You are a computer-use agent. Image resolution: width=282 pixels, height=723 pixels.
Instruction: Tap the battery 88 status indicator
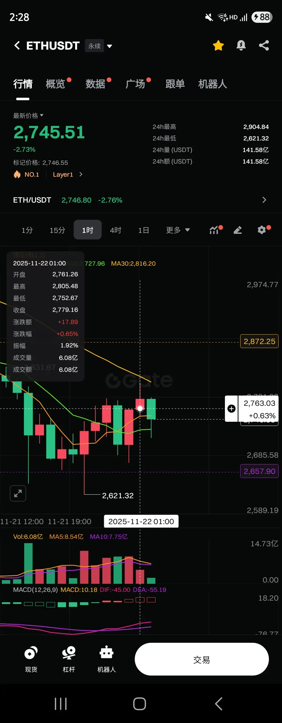tap(262, 17)
